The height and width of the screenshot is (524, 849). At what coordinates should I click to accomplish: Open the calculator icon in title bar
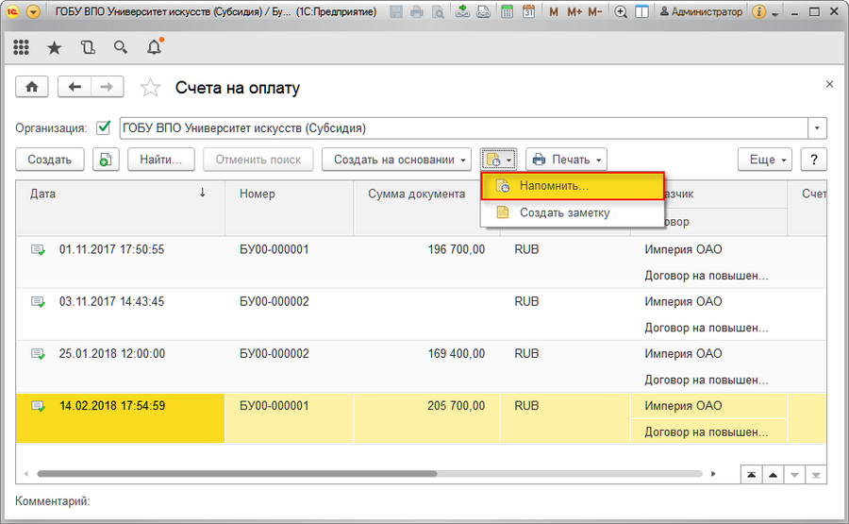pyautogui.click(x=507, y=12)
